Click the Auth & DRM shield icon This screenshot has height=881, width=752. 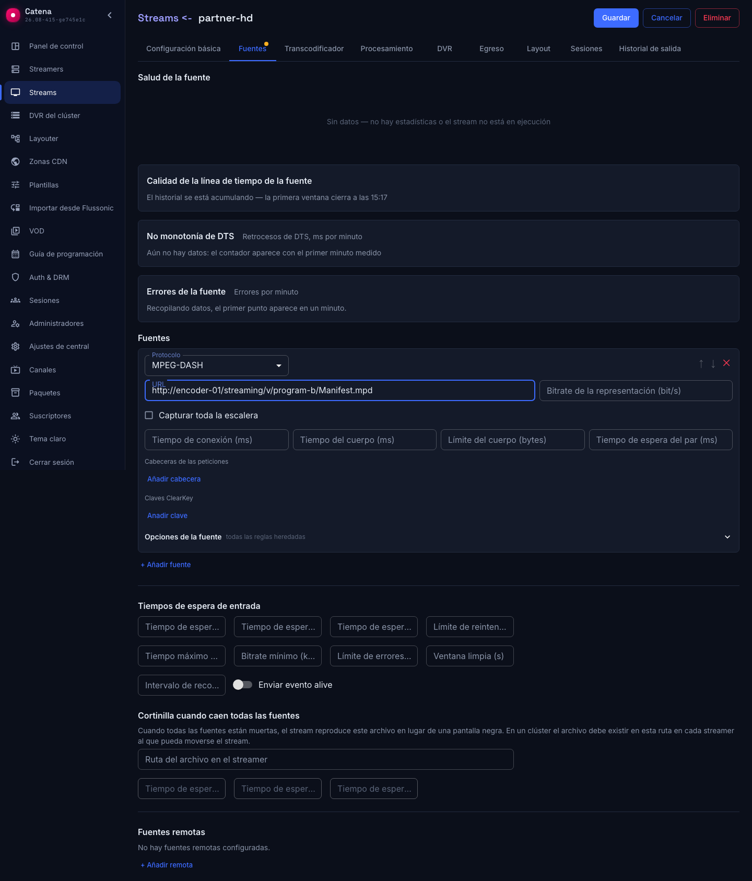[x=16, y=277]
